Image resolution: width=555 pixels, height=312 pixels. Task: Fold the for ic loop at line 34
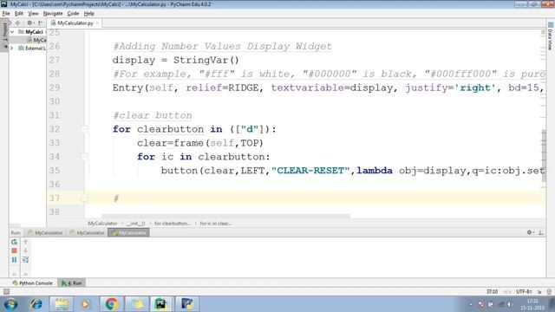[84, 157]
